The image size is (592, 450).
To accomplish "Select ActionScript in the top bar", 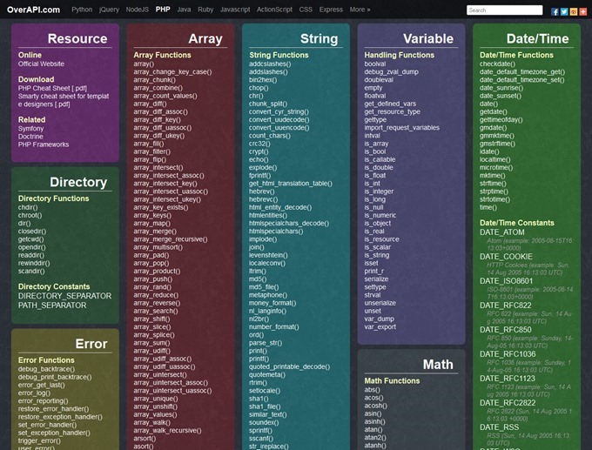I will click(274, 10).
